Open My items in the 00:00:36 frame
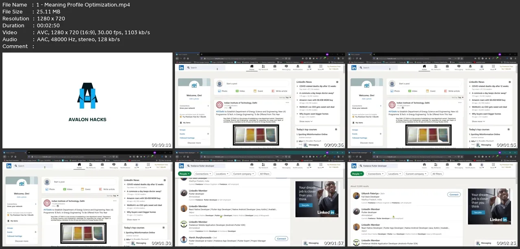This screenshot has width=520, height=249. tap(186, 122)
